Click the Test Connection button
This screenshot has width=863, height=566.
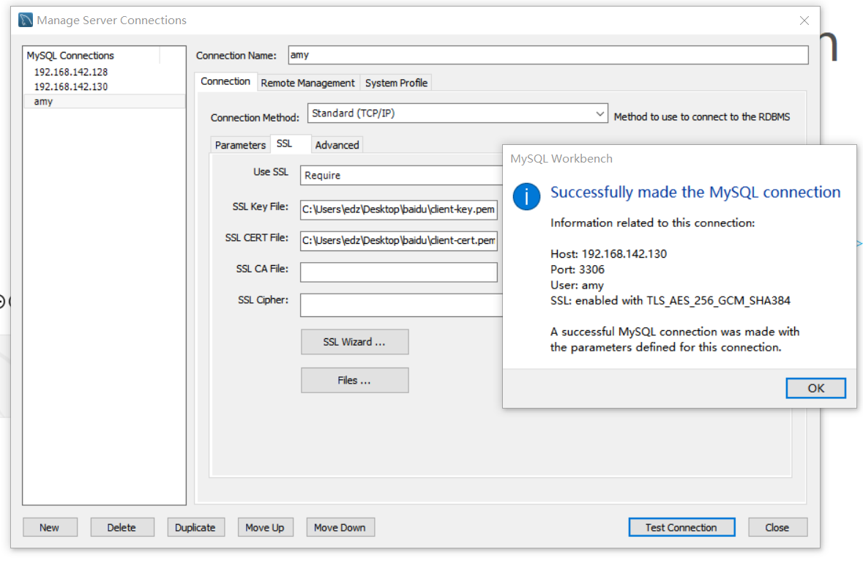681,527
